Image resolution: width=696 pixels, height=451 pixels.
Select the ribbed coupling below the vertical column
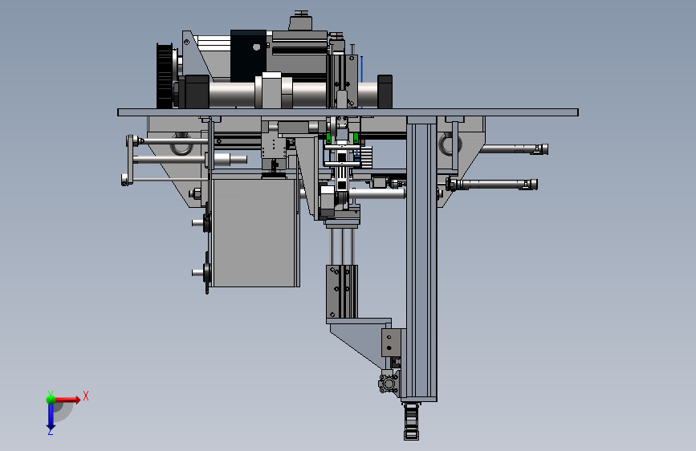[x=411, y=421]
